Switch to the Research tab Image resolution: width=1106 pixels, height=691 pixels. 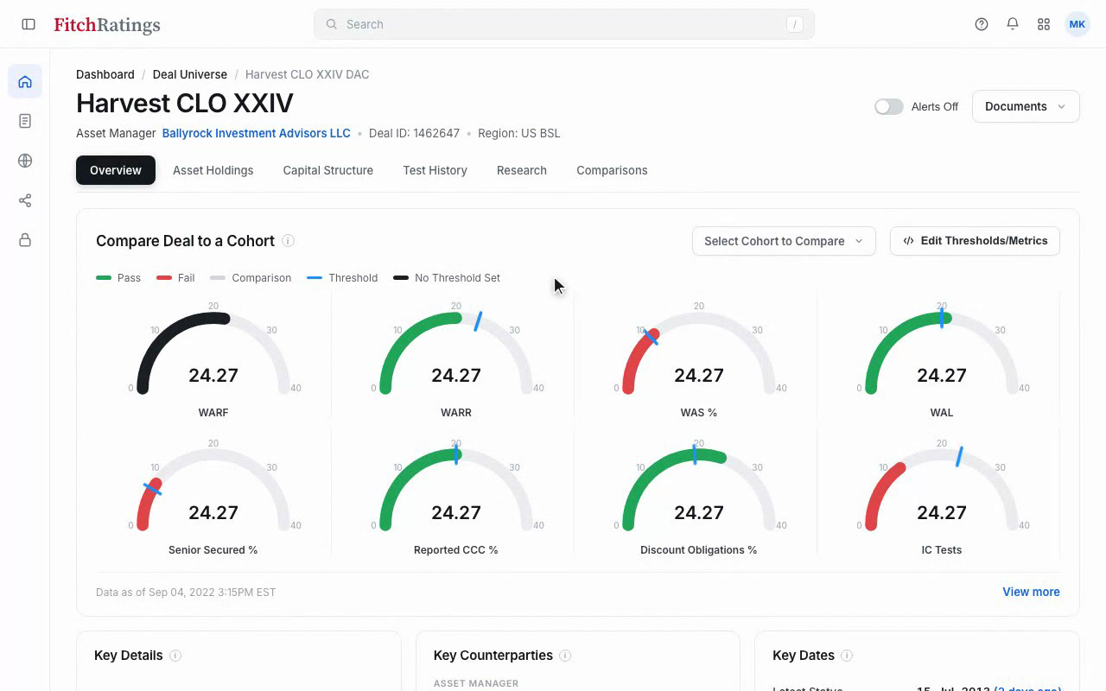(522, 170)
